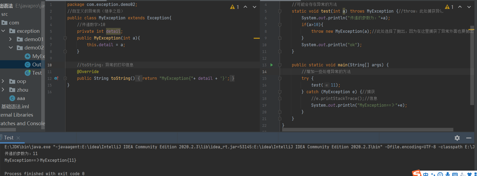Select the 基础语法.iml file

tap(15, 106)
